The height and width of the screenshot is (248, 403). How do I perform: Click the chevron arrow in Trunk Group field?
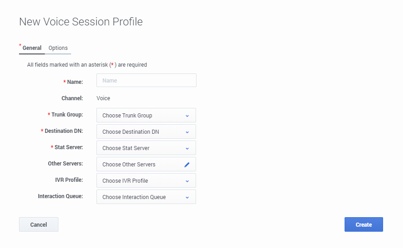187,116
